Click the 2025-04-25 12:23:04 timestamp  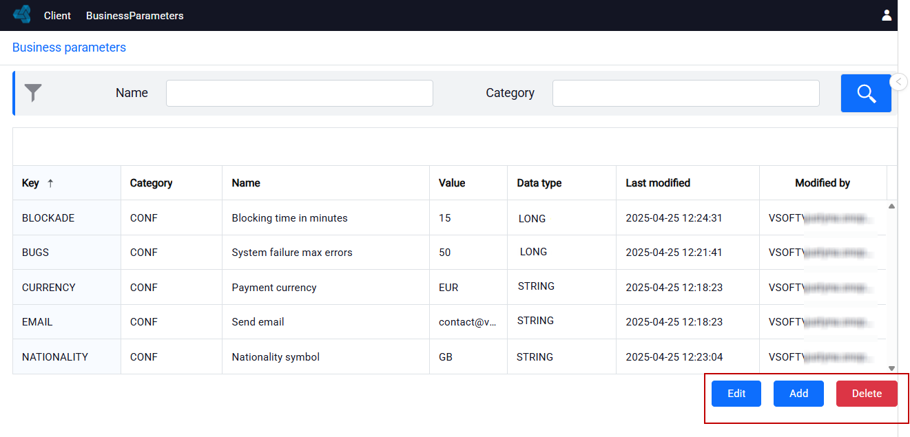[x=674, y=357]
